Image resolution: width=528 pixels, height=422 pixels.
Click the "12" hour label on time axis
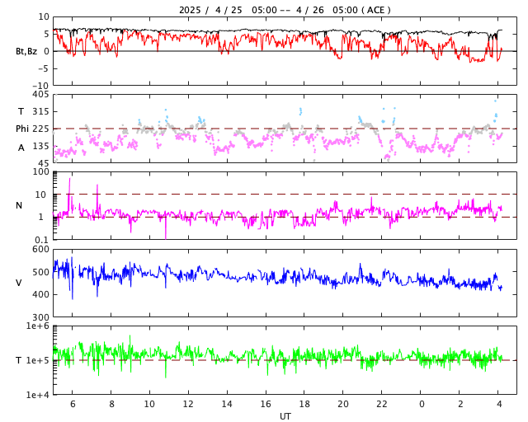pyautogui.click(x=188, y=404)
